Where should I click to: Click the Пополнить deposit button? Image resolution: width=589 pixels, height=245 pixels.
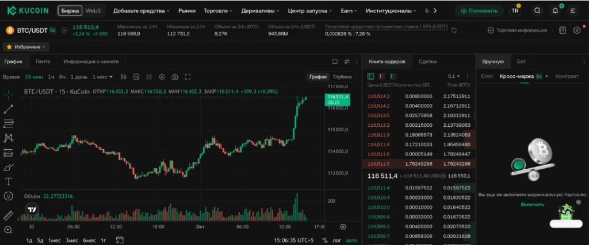(479, 10)
